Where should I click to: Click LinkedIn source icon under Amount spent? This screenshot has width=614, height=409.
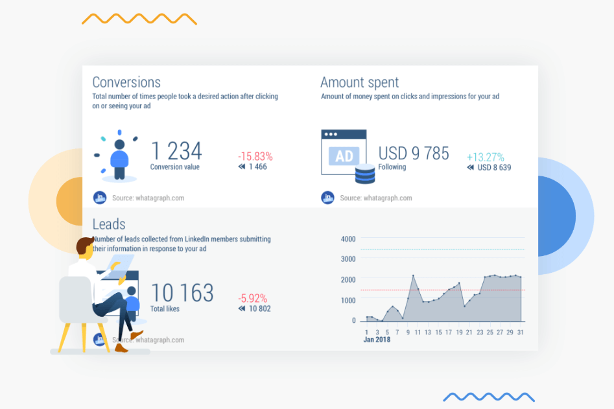(327, 198)
